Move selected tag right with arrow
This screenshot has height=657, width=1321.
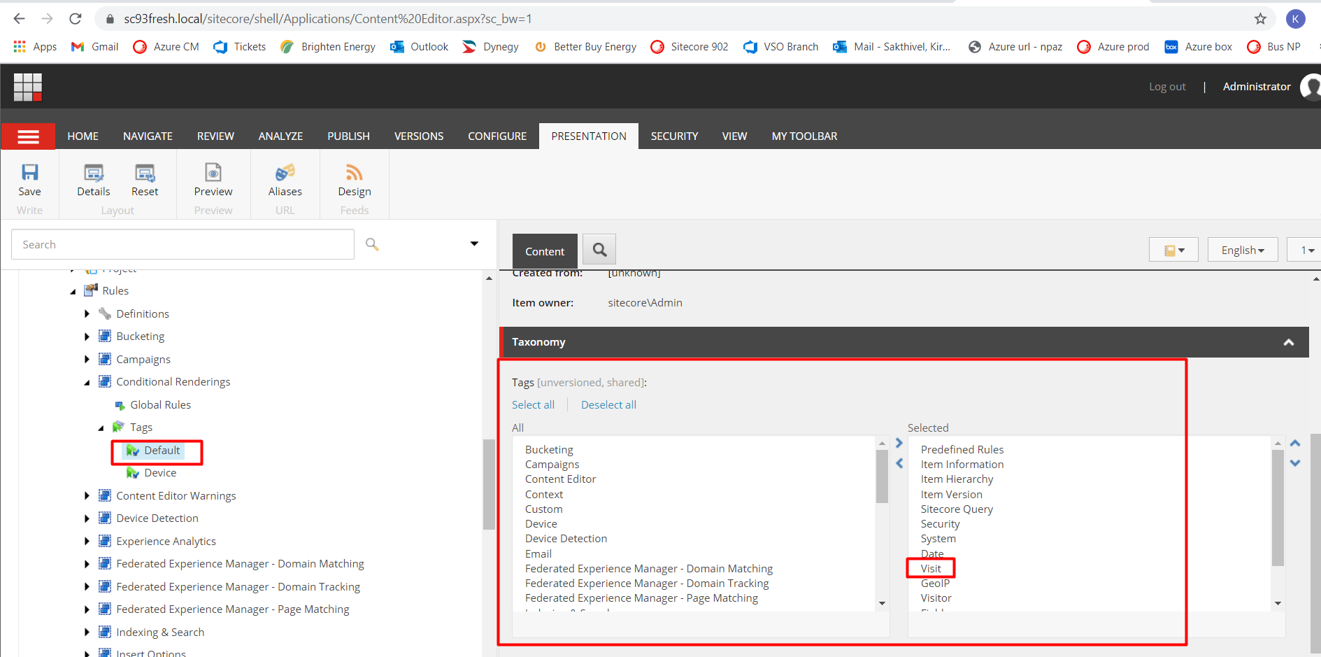click(x=899, y=443)
